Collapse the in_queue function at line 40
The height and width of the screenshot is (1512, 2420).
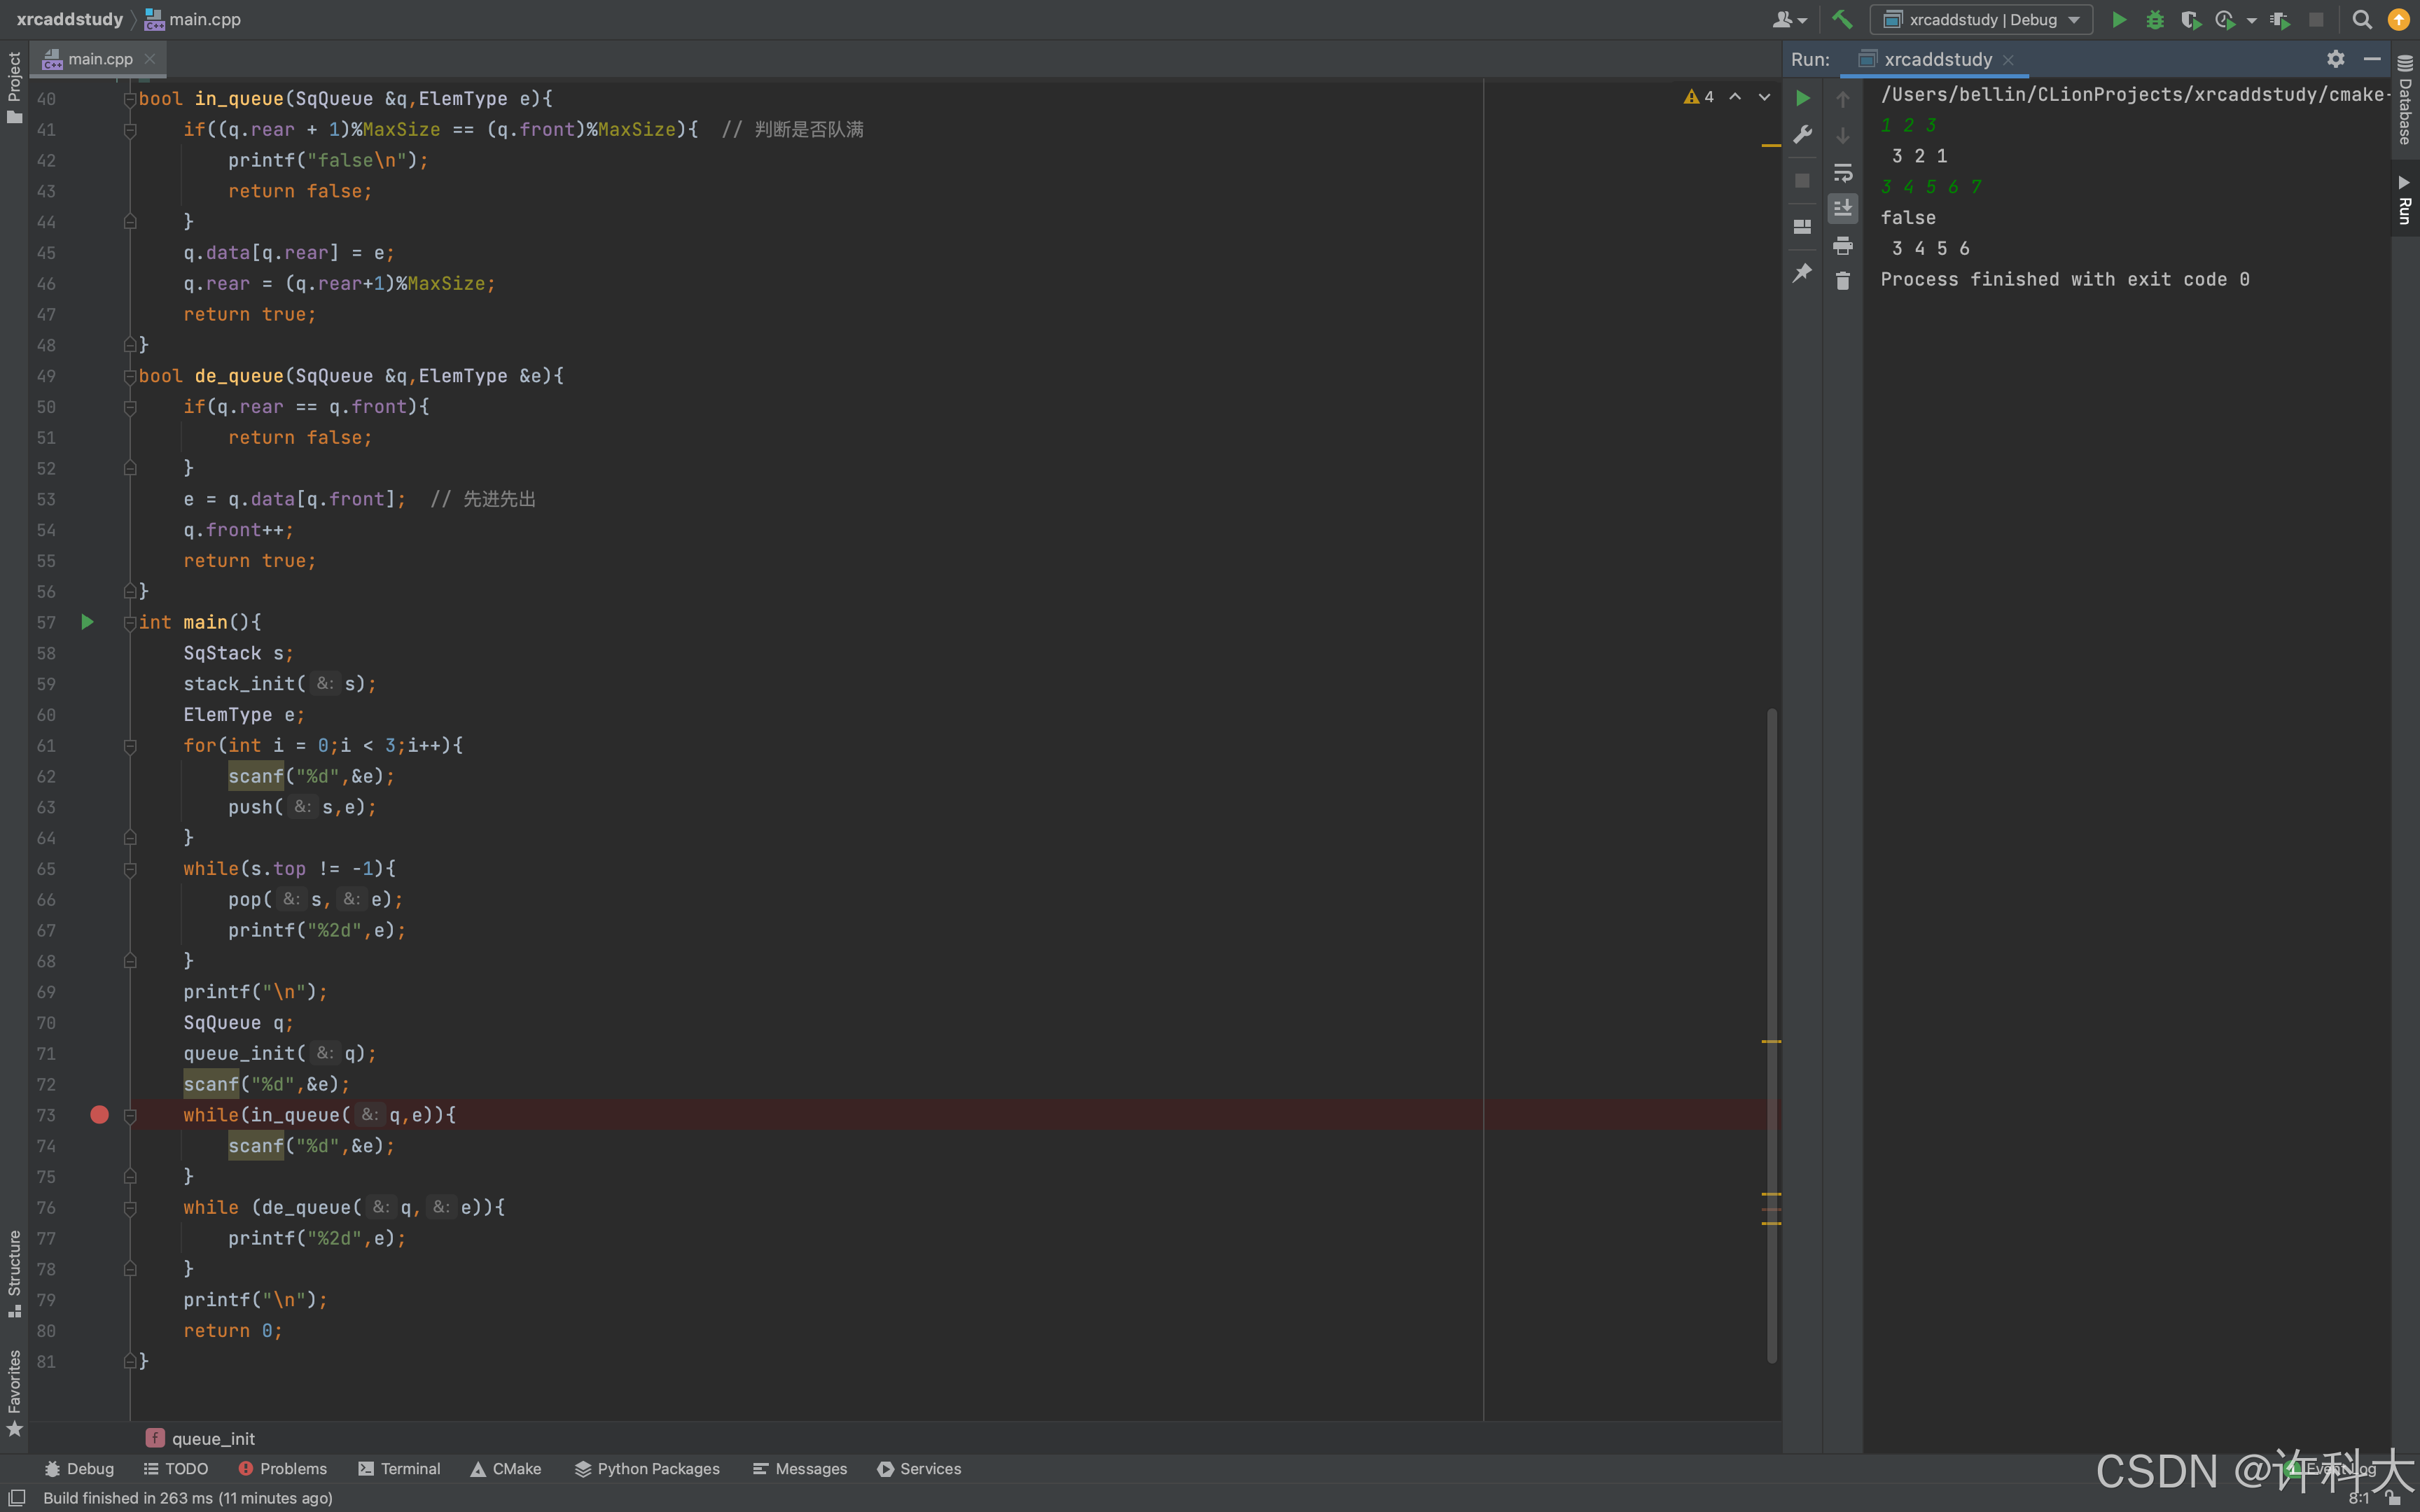click(130, 99)
